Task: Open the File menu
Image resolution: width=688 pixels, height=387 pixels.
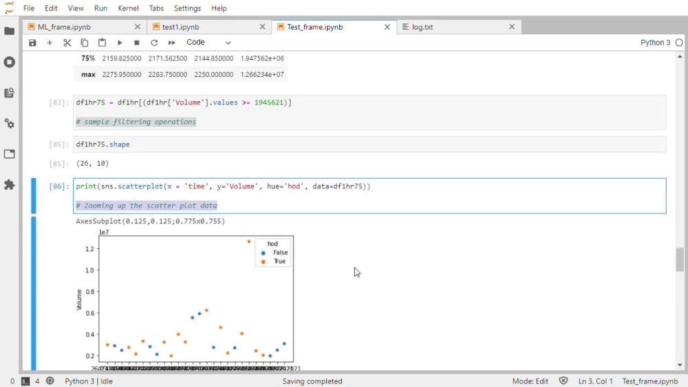Action: [x=29, y=8]
